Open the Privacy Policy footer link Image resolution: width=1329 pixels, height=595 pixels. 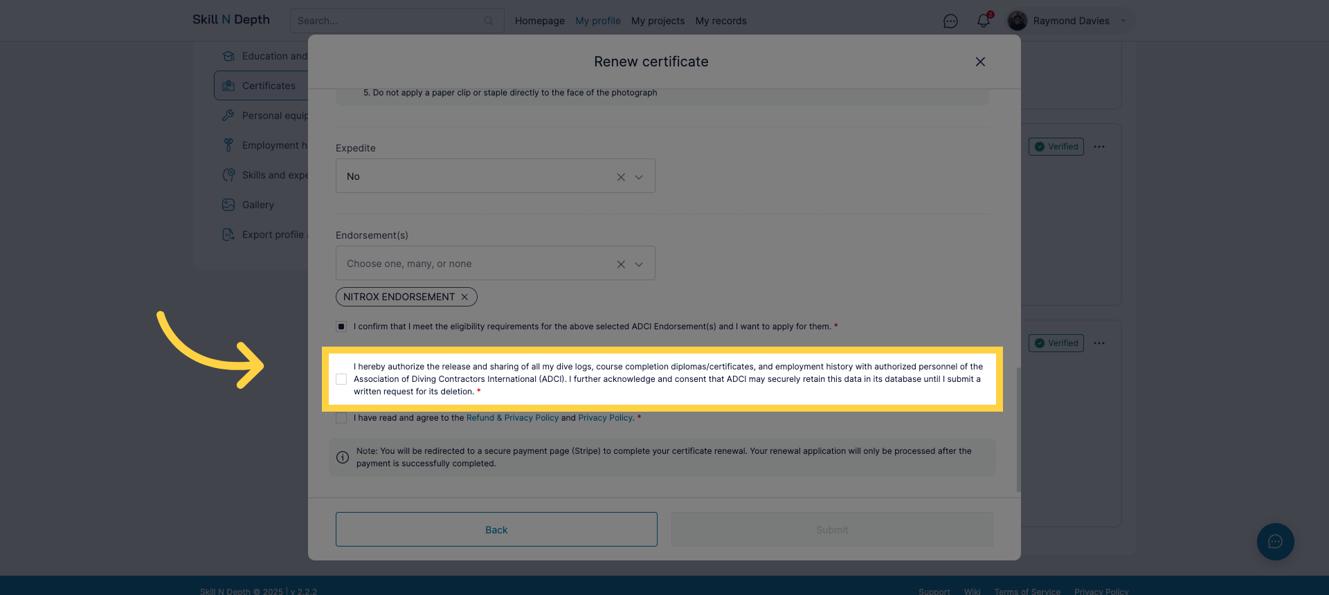pos(1101,592)
